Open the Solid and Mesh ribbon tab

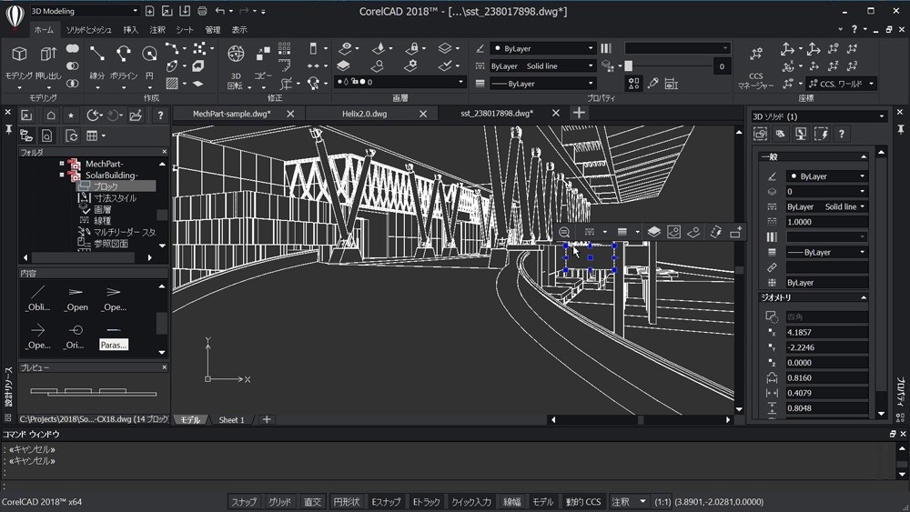click(x=88, y=30)
